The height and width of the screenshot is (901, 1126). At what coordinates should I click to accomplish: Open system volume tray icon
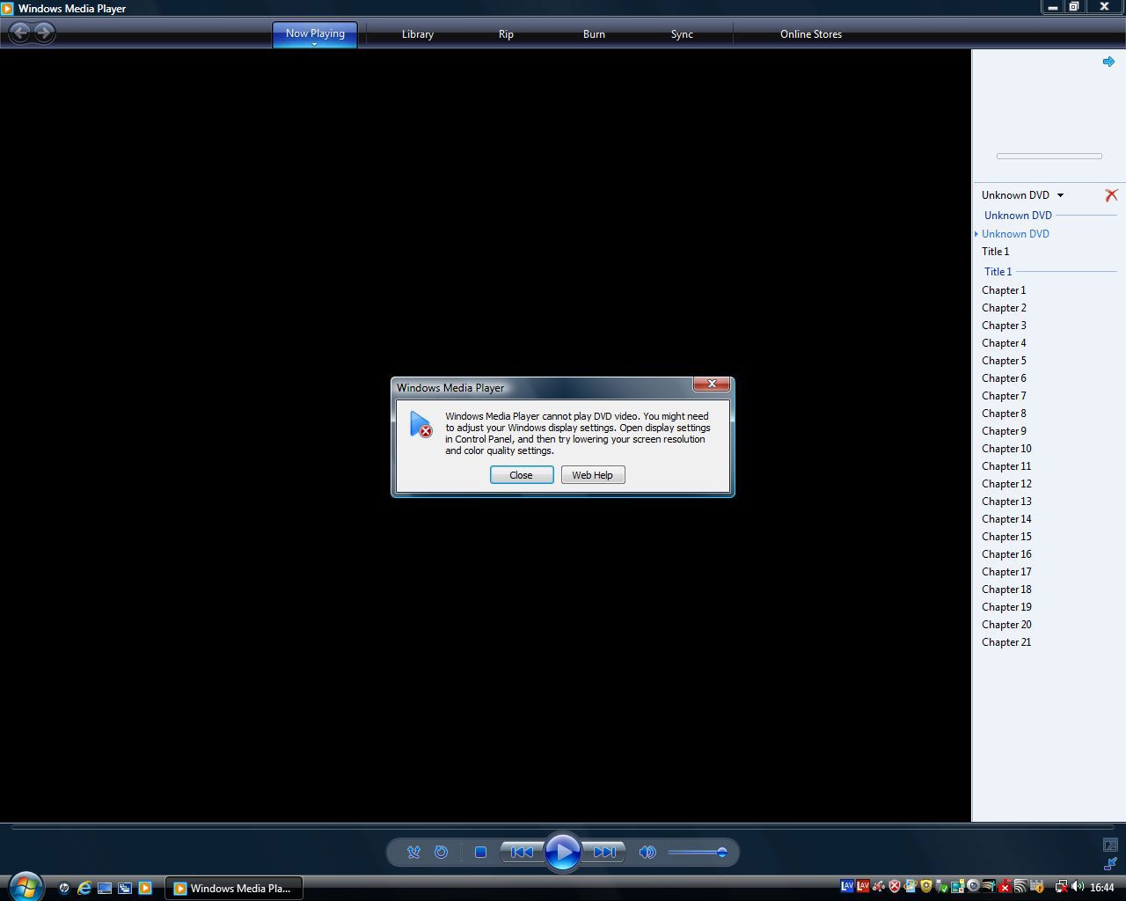click(1077, 887)
